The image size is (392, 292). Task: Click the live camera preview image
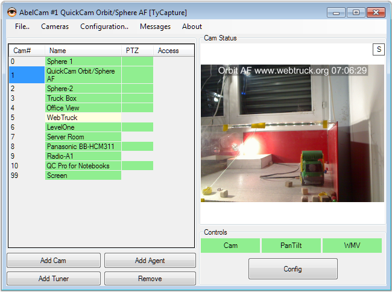(292, 133)
